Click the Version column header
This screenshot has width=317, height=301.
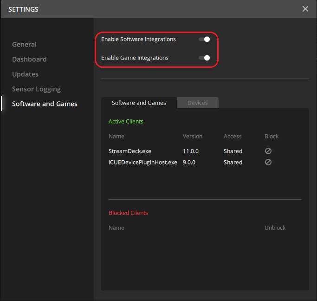pyautogui.click(x=193, y=136)
